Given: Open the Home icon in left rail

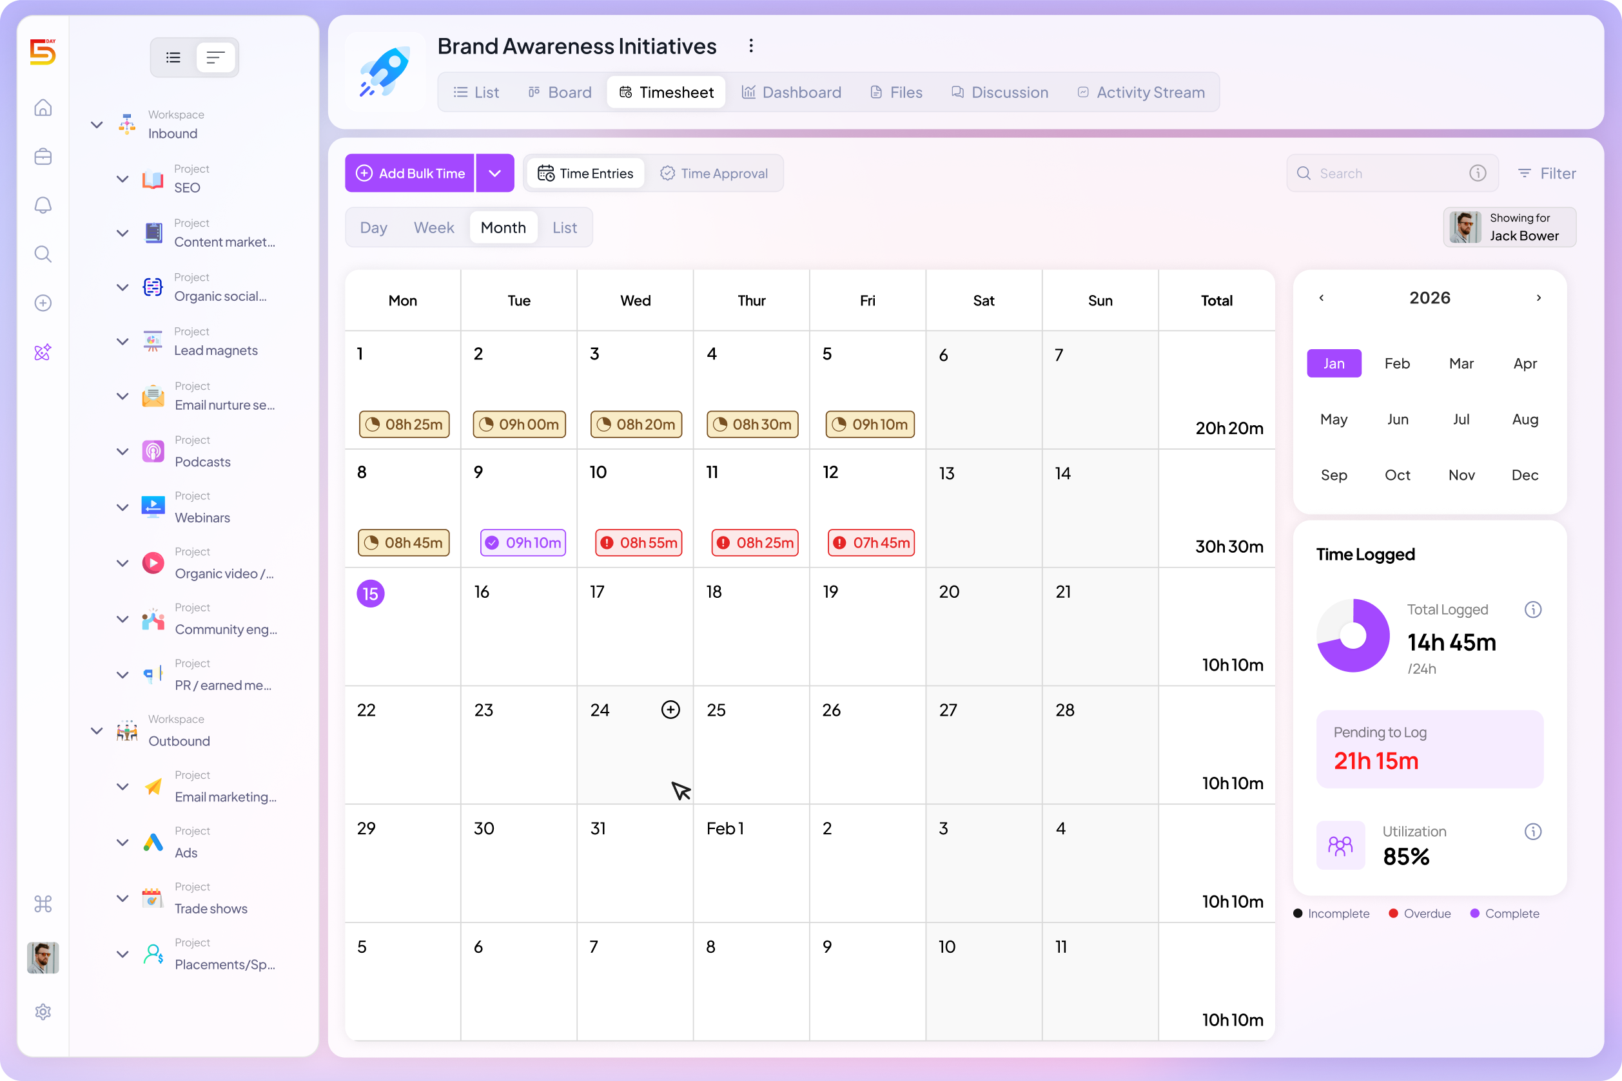Looking at the screenshot, I should coord(43,108).
